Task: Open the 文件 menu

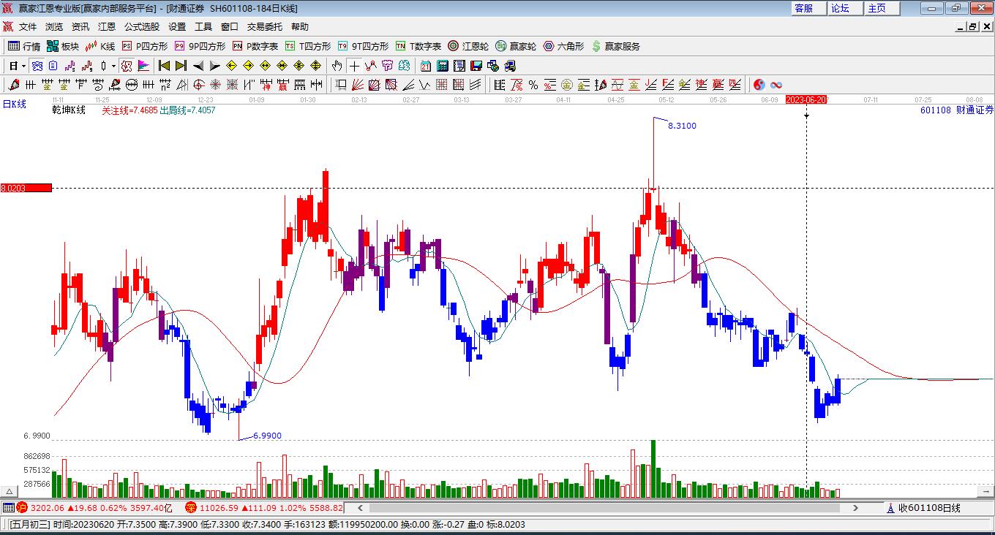Action: point(28,27)
